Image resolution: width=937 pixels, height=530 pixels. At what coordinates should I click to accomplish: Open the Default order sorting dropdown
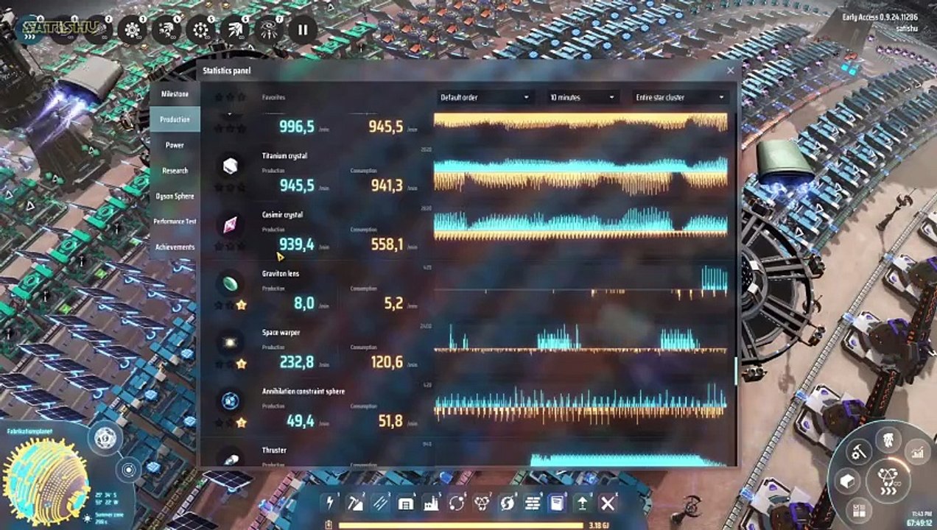[x=485, y=97]
